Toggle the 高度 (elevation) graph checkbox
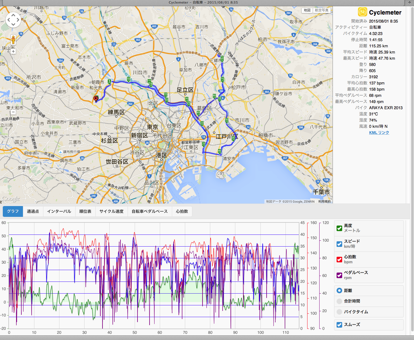Viewport: 414px width, 340px height. click(339, 228)
